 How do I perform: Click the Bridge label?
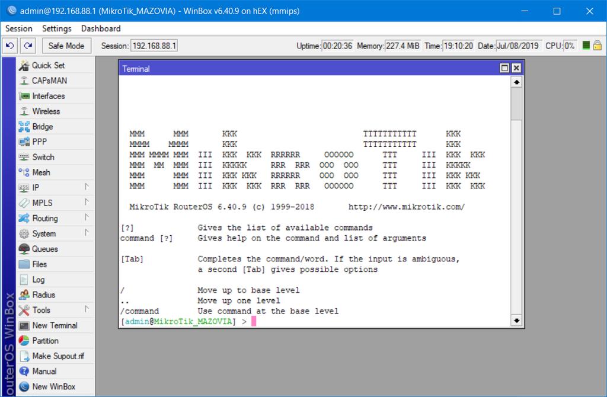click(43, 127)
